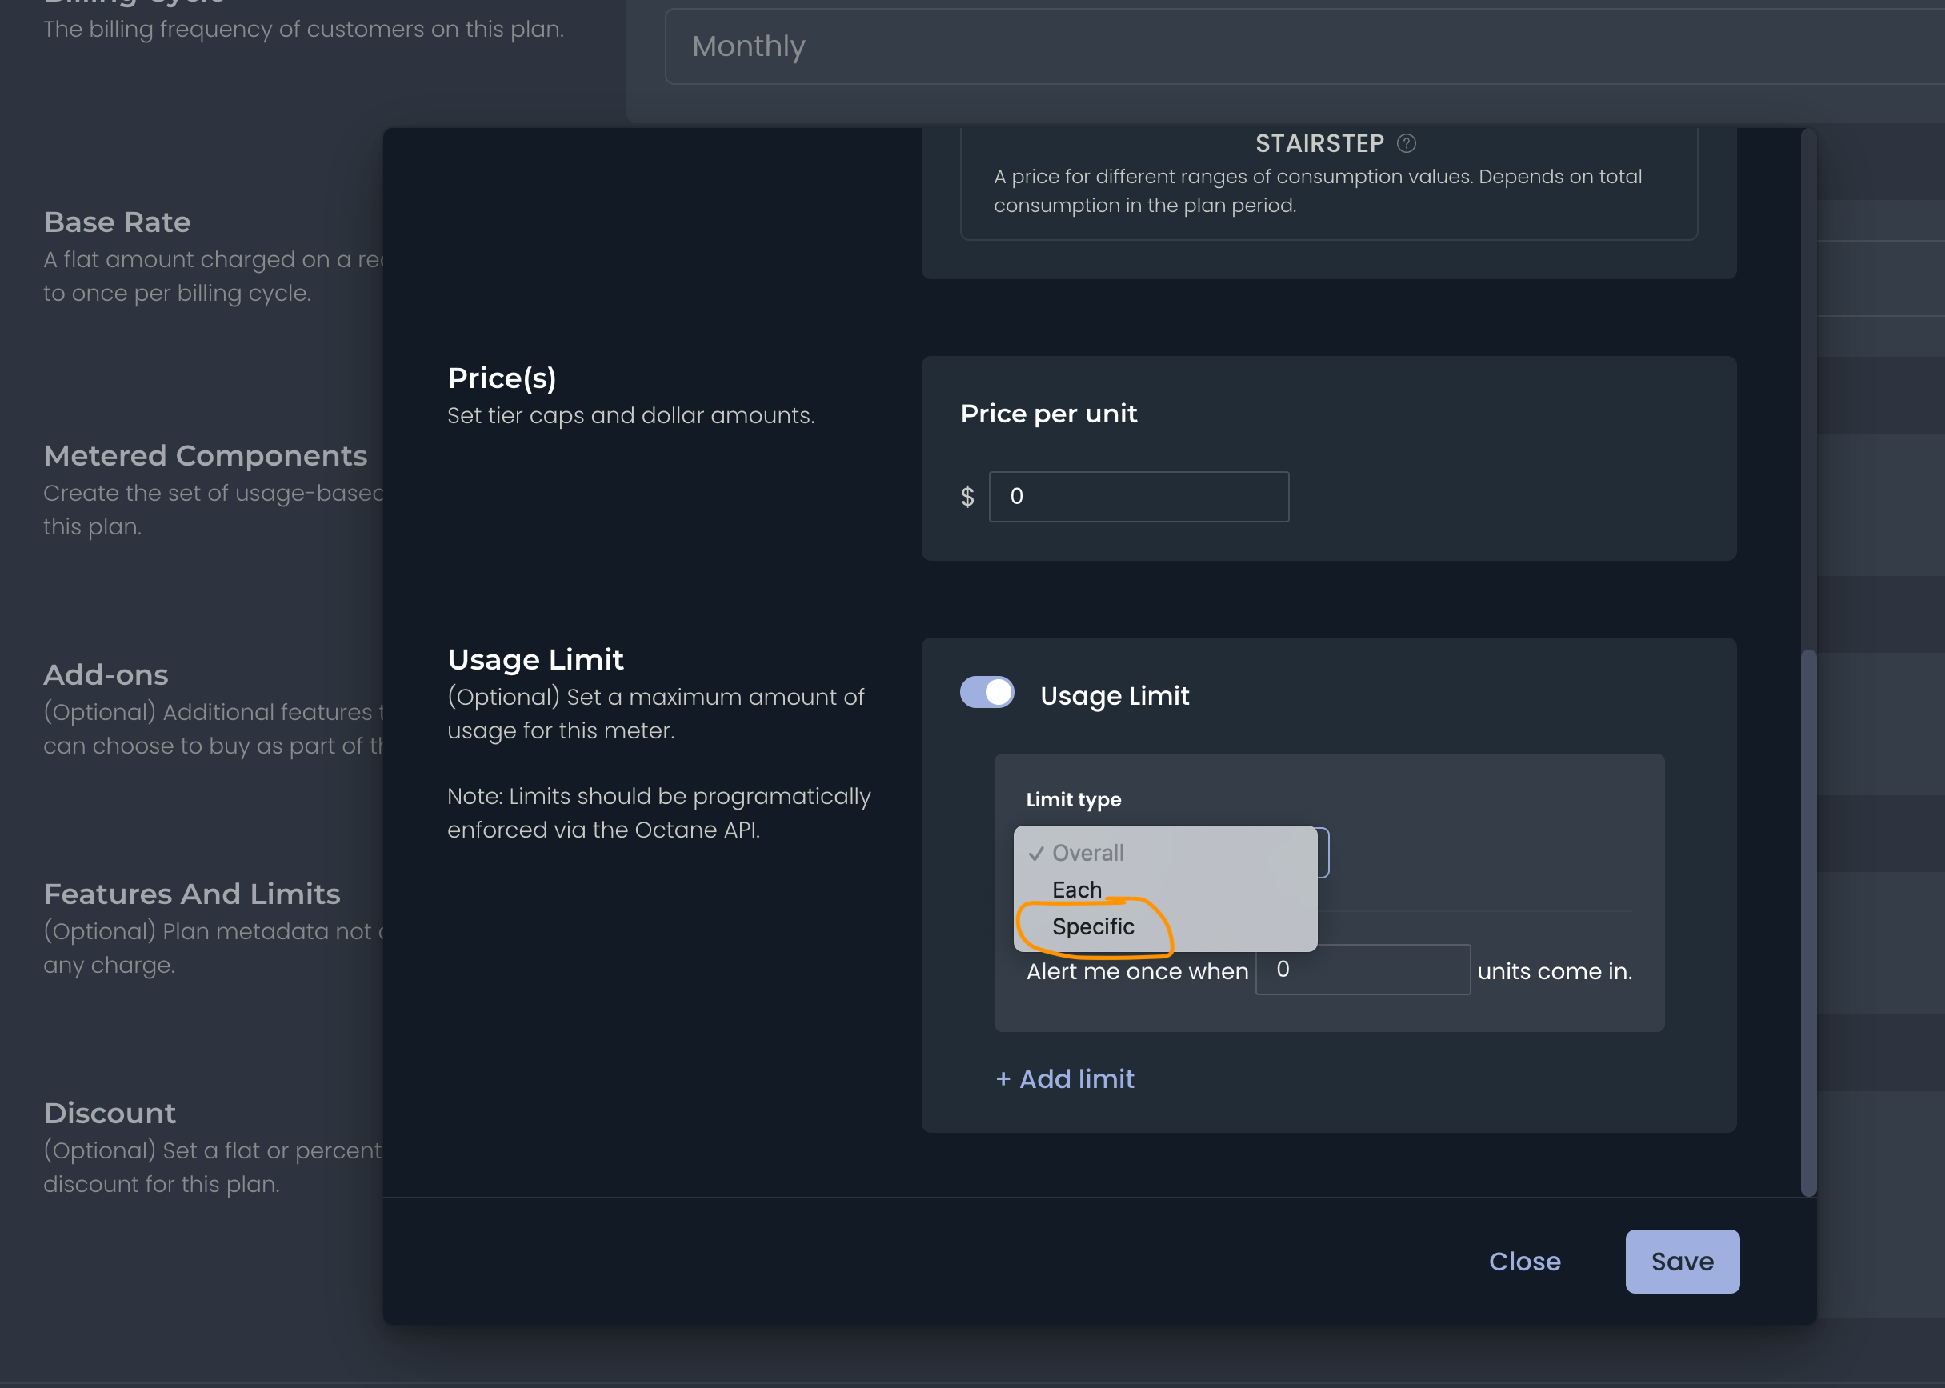
Task: Choose Each from the limit type list
Action: (1077, 890)
